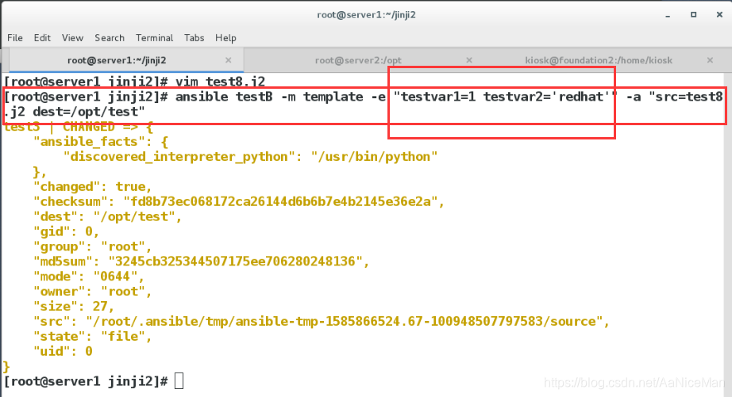The image size is (732, 397).
Task: Click the window title root@server1:~/jinji2
Action: click(366, 15)
